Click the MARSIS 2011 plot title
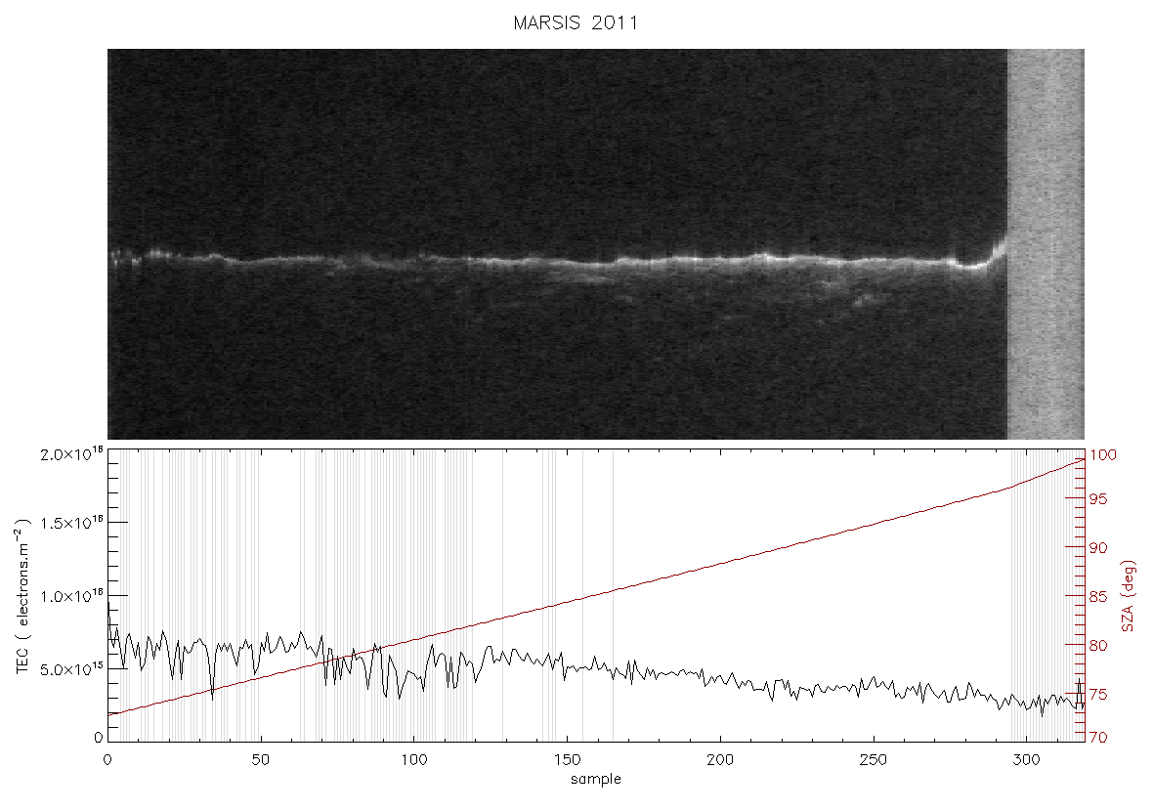This screenshot has height=811, width=1153. click(x=575, y=22)
